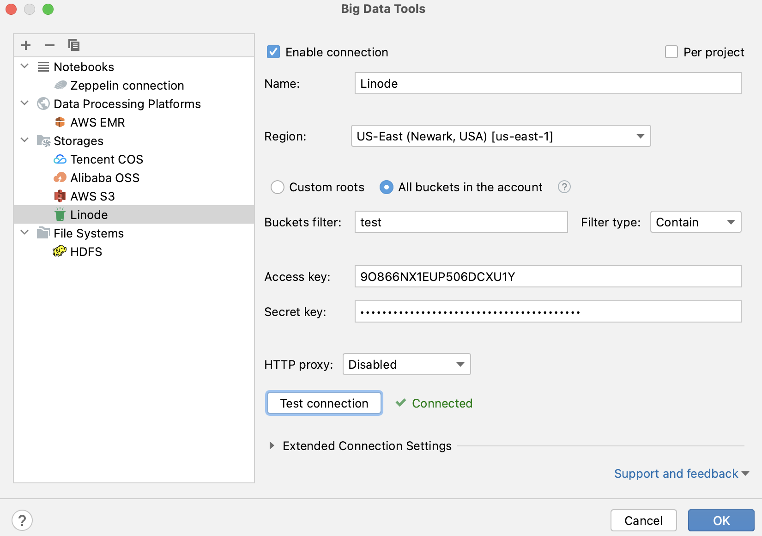Add a new connection with the plus icon
The width and height of the screenshot is (762, 536).
pyautogui.click(x=25, y=45)
